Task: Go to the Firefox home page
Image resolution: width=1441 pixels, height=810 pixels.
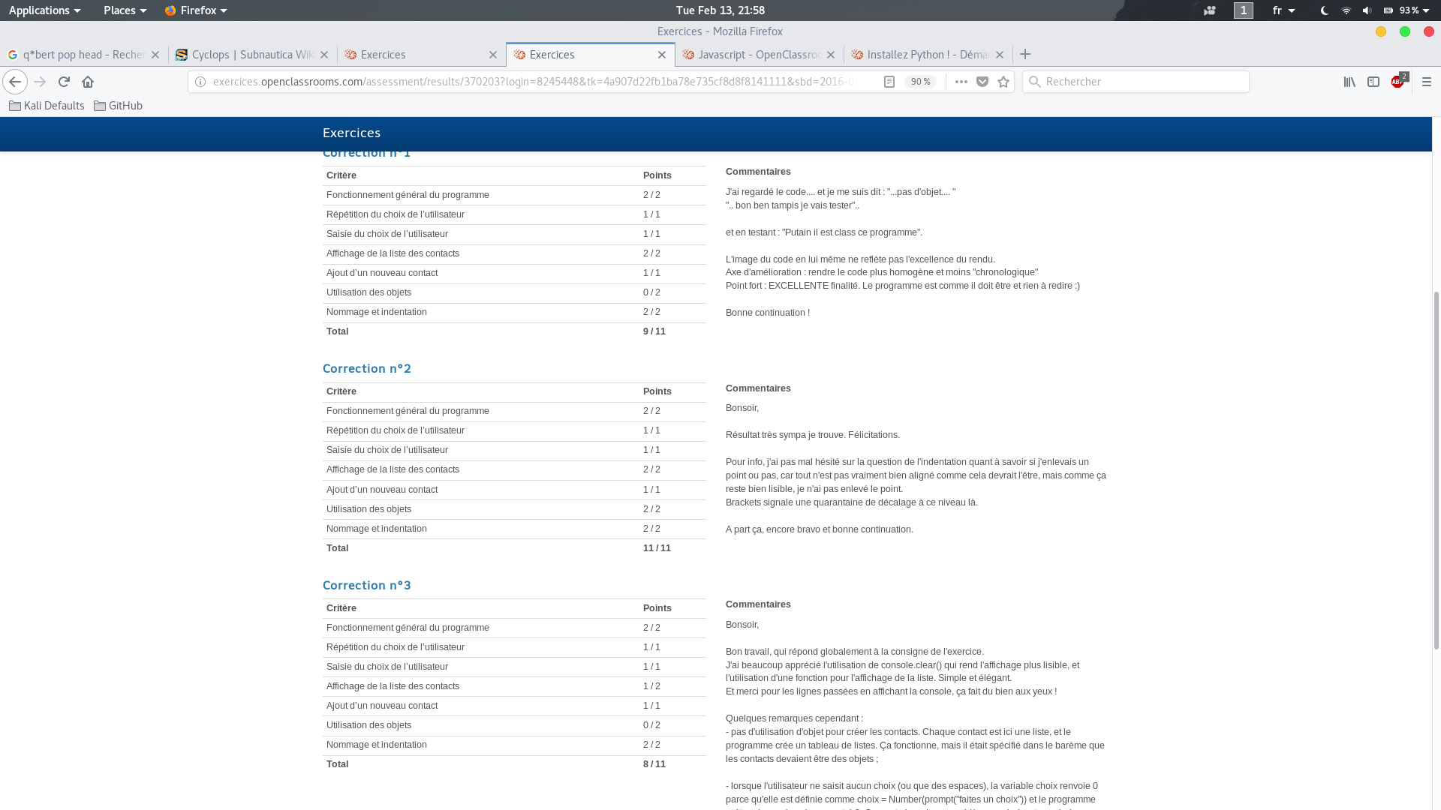Action: pyautogui.click(x=88, y=82)
